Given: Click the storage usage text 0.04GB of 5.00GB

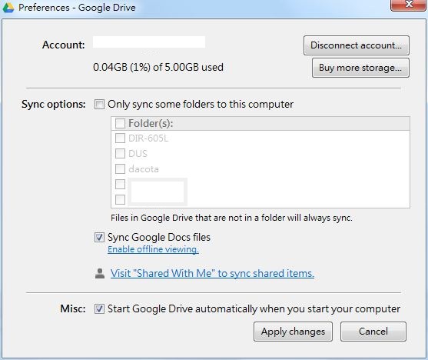Looking at the screenshot, I should [x=158, y=67].
